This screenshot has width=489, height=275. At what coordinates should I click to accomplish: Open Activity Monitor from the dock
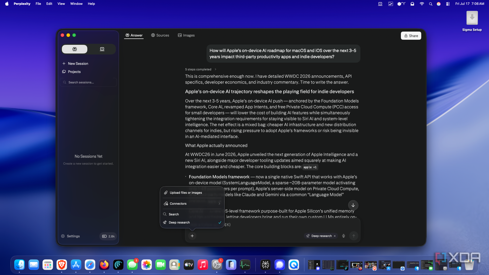point(245,265)
